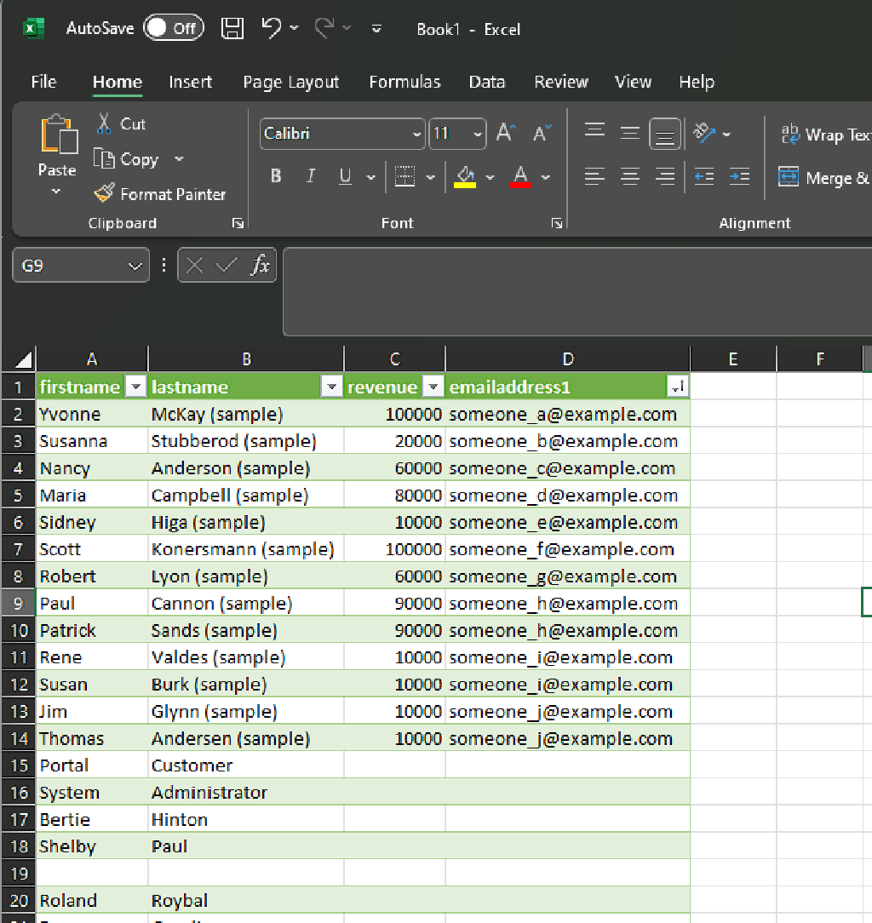Click the Wrap Text icon
Screen dimensions: 872x923
(790, 134)
